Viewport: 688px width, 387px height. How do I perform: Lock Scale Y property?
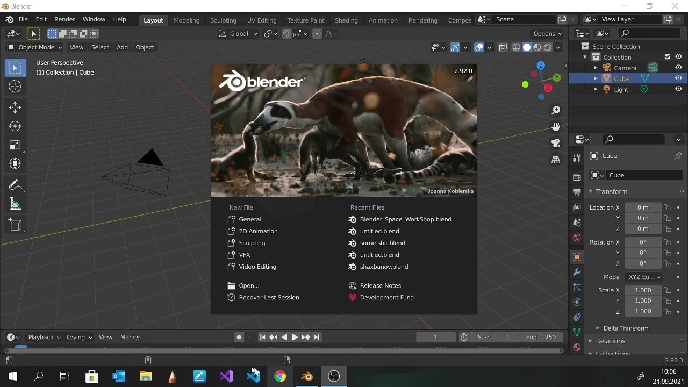[x=667, y=301]
